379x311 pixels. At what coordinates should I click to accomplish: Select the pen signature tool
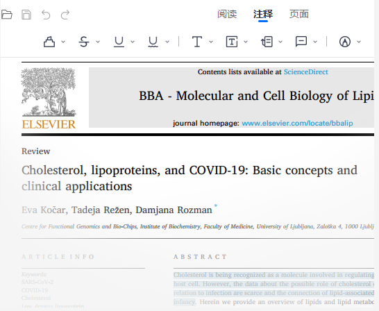[x=345, y=42]
